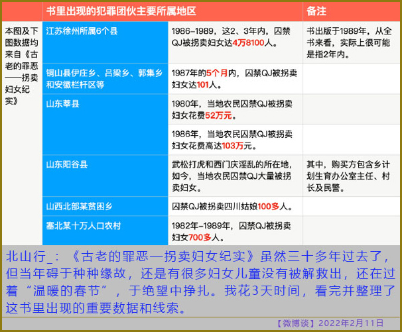The image size is (402, 332).
Task: Click the source note '本图及下图数据均来自'
Action: pos(21,66)
